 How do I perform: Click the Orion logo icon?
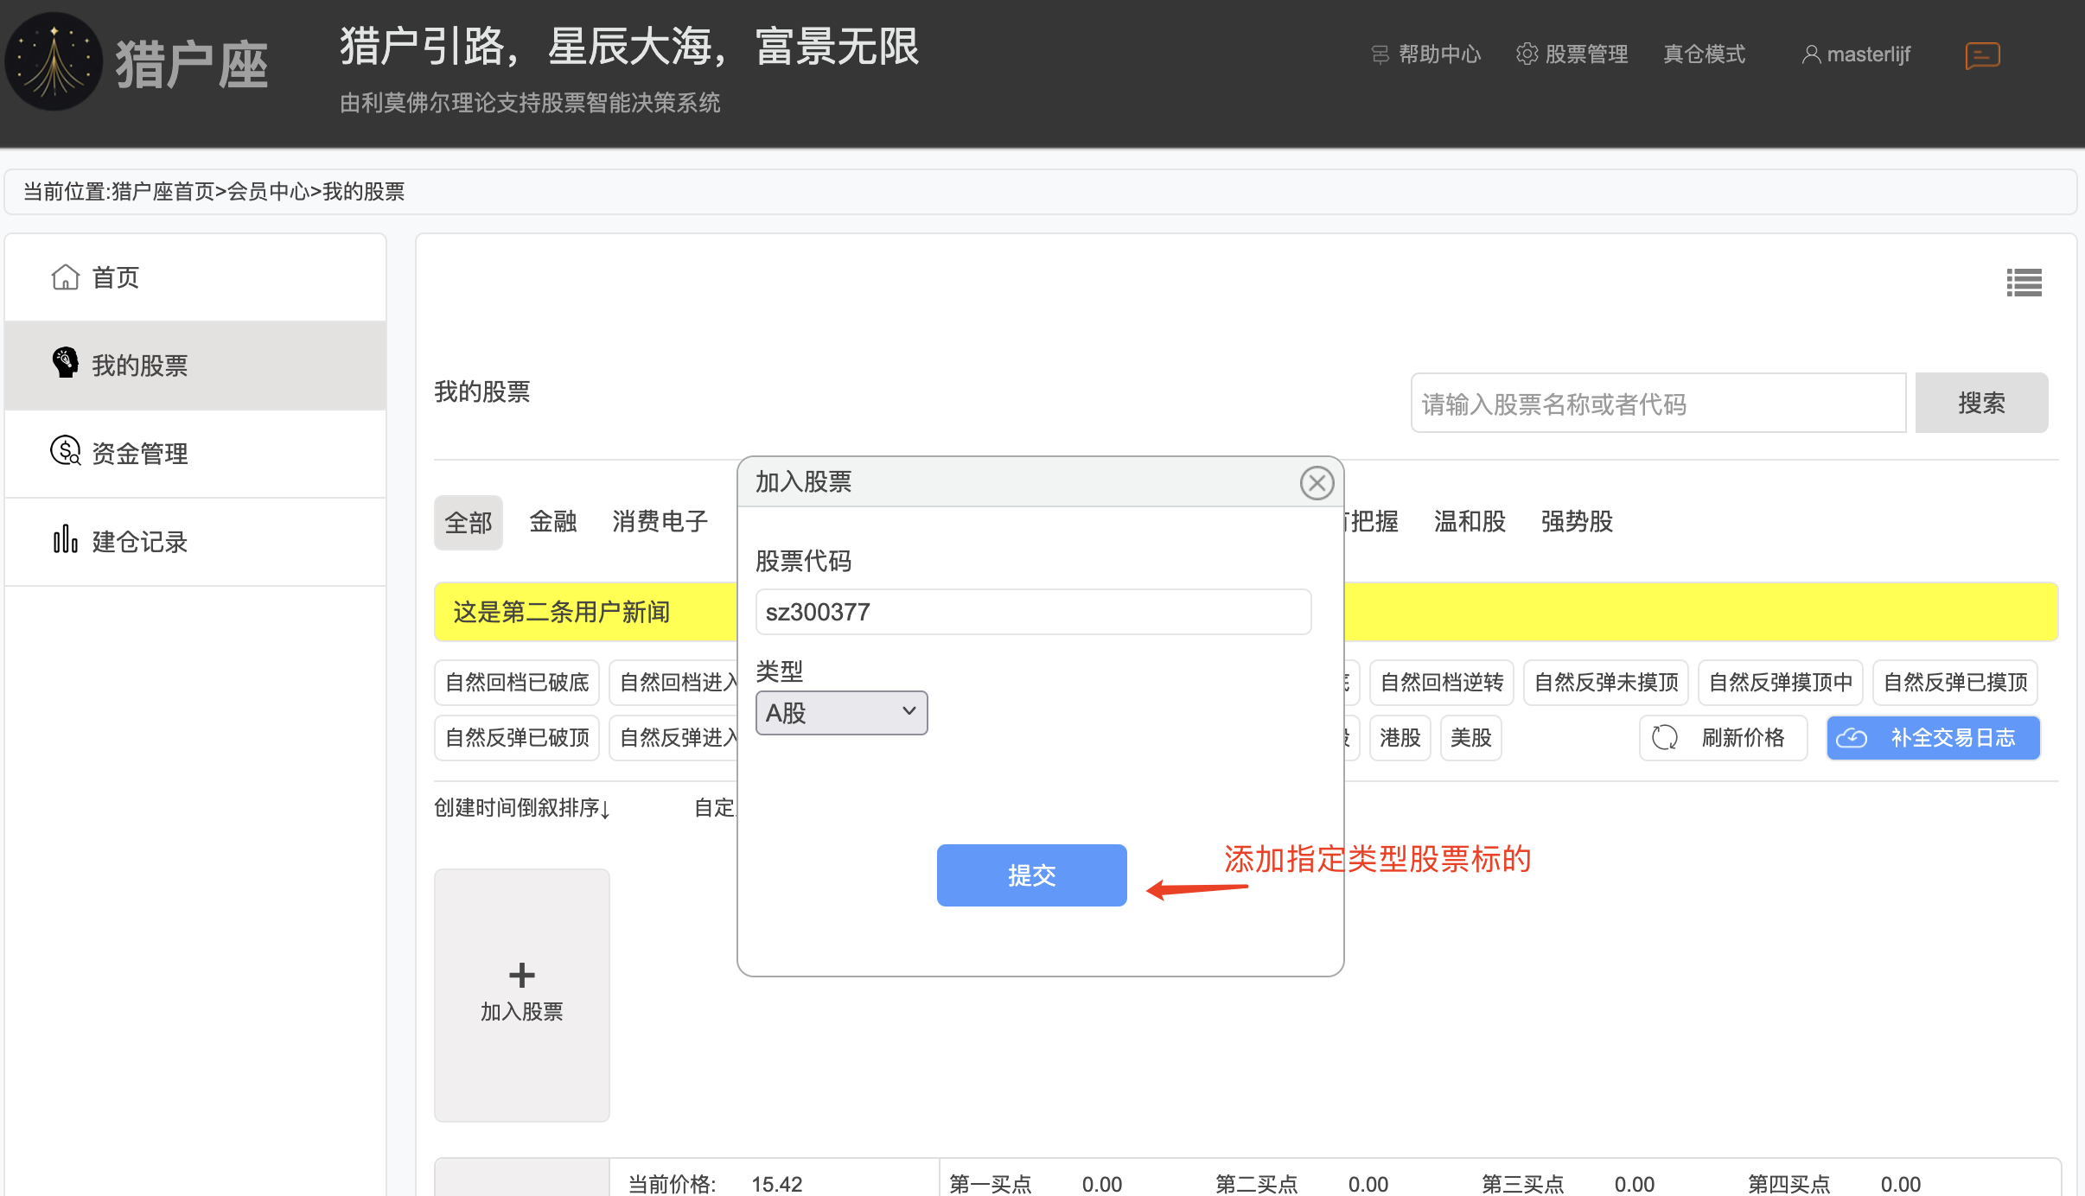pyautogui.click(x=54, y=62)
